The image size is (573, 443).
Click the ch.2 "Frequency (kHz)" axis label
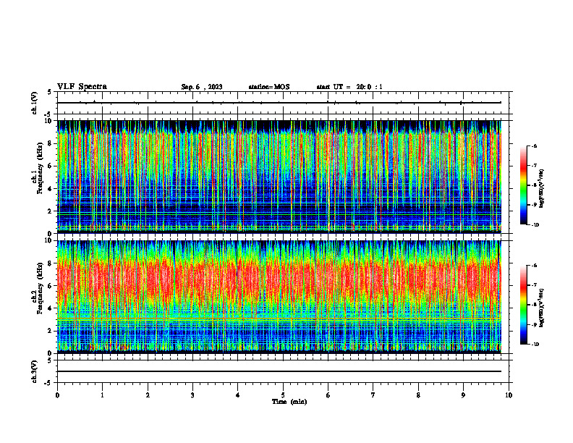[x=41, y=288]
